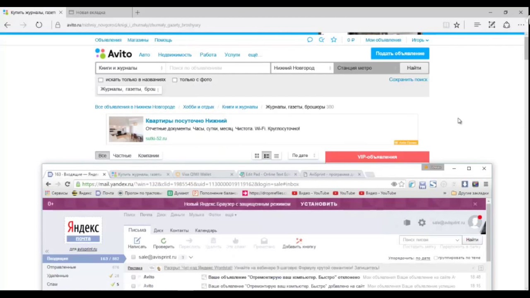The image size is (530, 298).
Task: Click Yandex Mail 'Найти' button
Action: click(x=472, y=240)
